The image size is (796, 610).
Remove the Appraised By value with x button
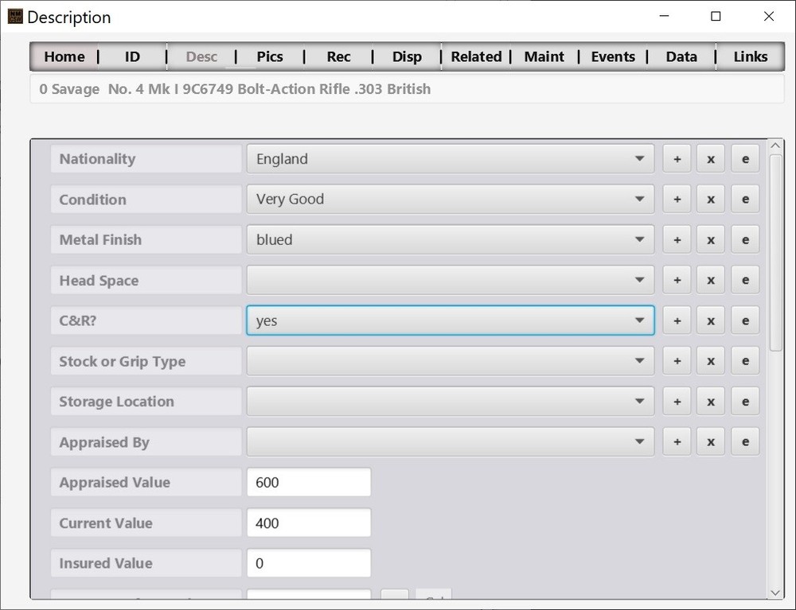710,441
